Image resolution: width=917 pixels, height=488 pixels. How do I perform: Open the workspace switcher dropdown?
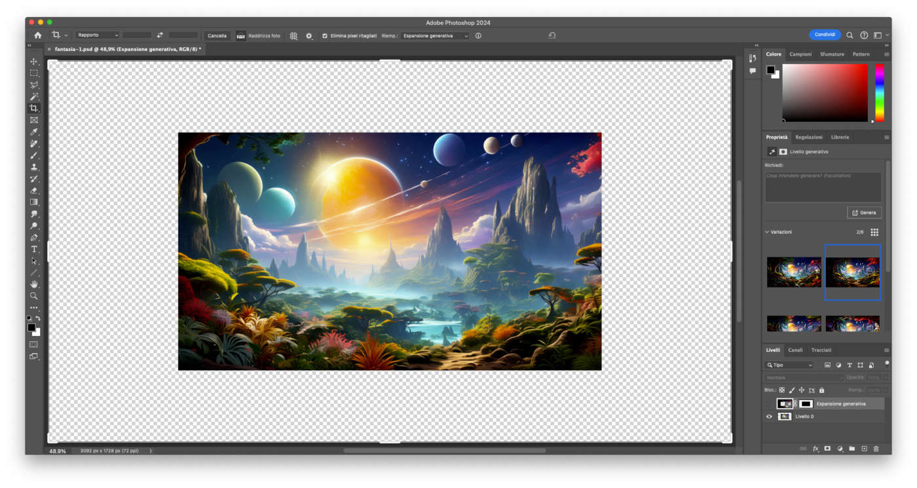(x=880, y=35)
